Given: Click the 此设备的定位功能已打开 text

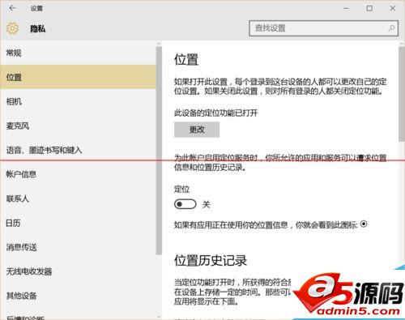Looking at the screenshot, I should tap(215, 113).
